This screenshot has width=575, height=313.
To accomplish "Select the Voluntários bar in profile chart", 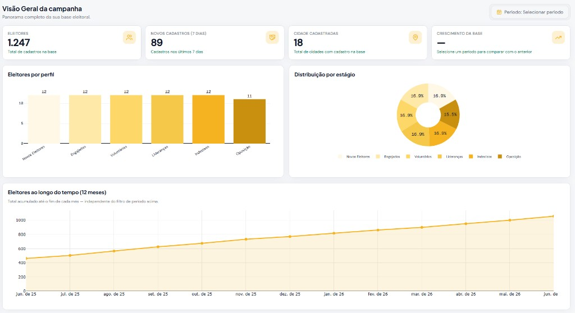I will tap(126, 119).
